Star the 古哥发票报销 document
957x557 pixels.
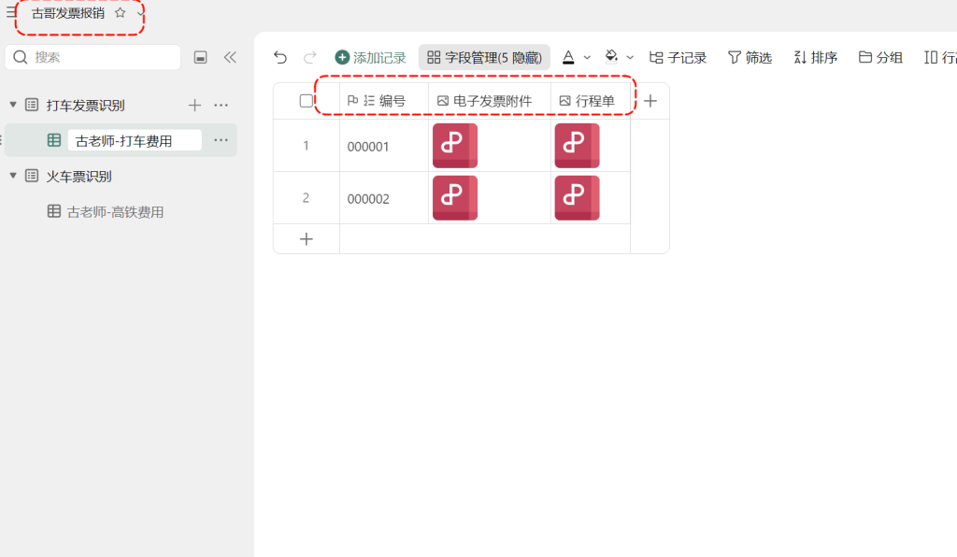[121, 12]
